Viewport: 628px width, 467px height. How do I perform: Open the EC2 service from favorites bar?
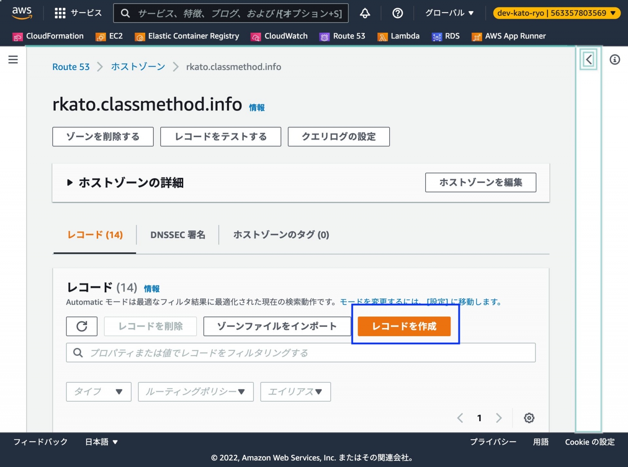coord(109,36)
